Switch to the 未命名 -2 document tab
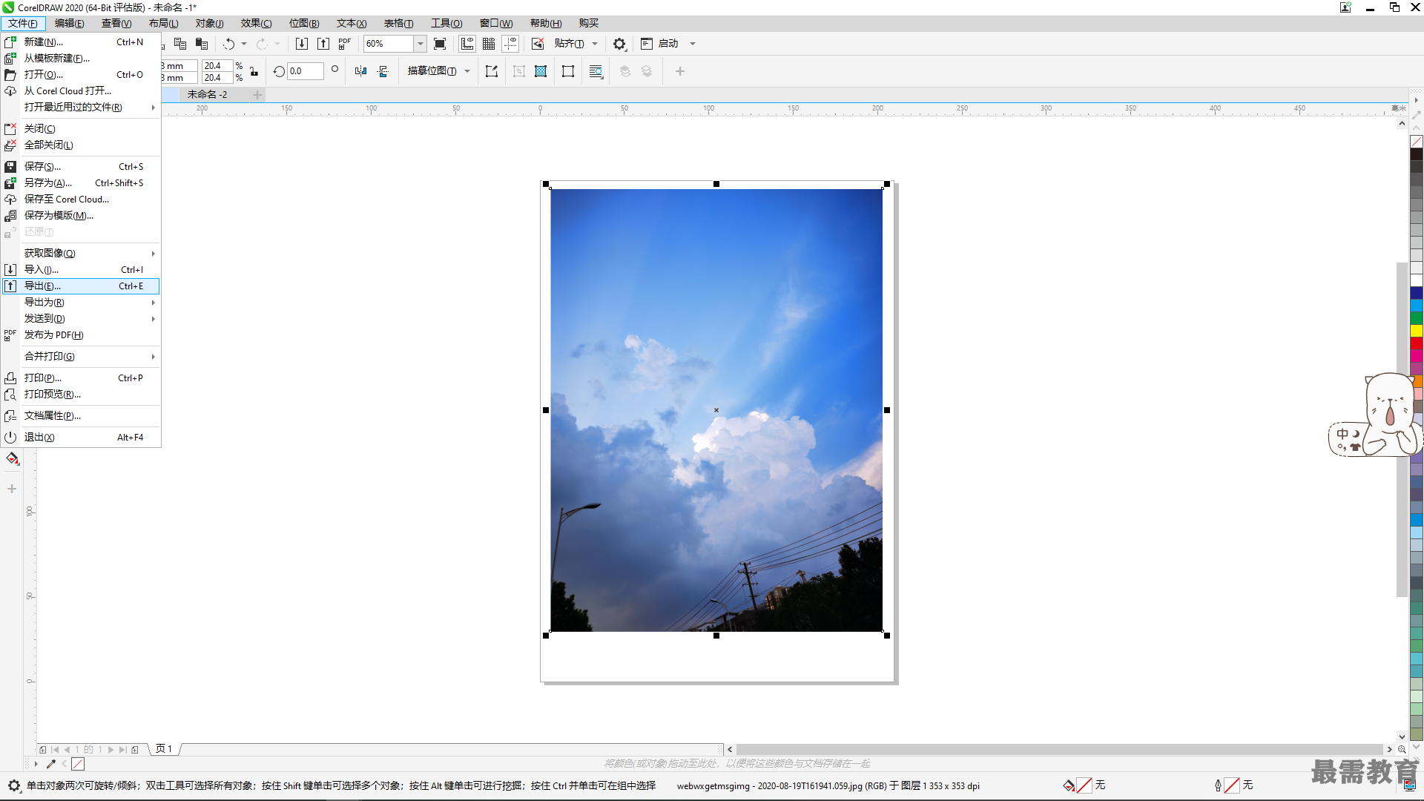Viewport: 1424px width, 801px height. [x=207, y=95]
